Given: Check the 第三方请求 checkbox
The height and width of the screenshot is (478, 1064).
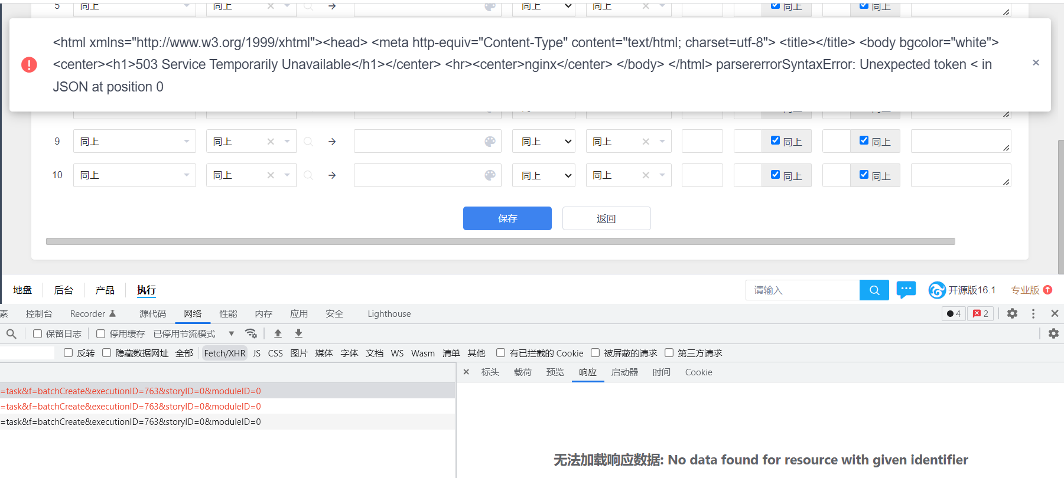Looking at the screenshot, I should (x=669, y=353).
